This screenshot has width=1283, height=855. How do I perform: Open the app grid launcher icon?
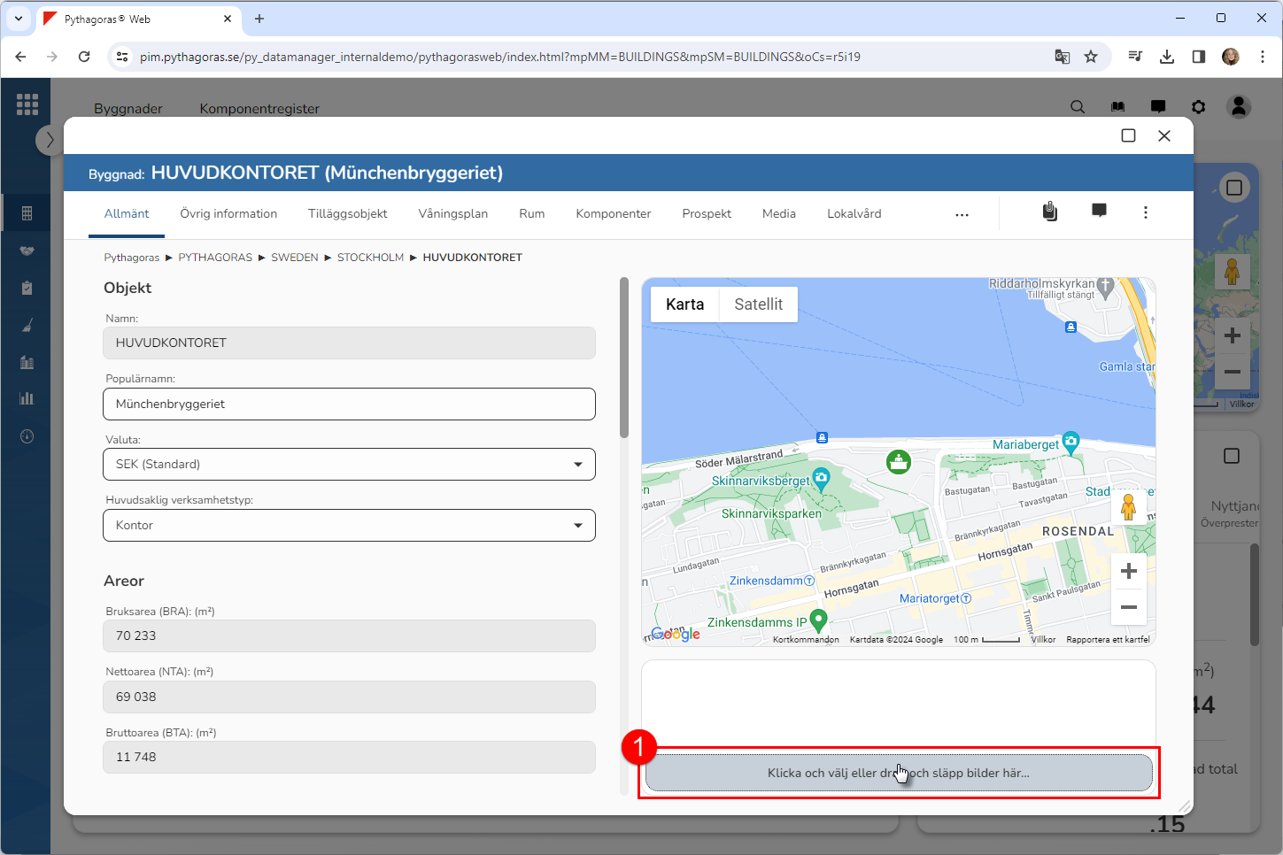tap(27, 104)
